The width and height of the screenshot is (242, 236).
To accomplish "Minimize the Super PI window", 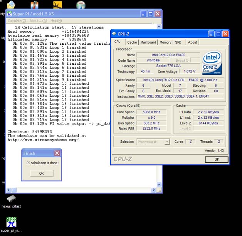I will [143, 14].
